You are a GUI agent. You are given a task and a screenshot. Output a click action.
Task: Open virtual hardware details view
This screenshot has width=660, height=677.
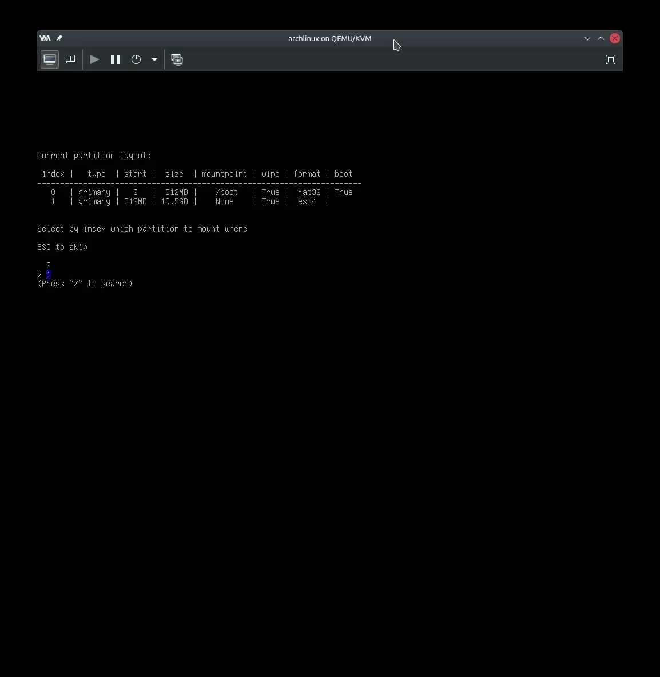70,59
